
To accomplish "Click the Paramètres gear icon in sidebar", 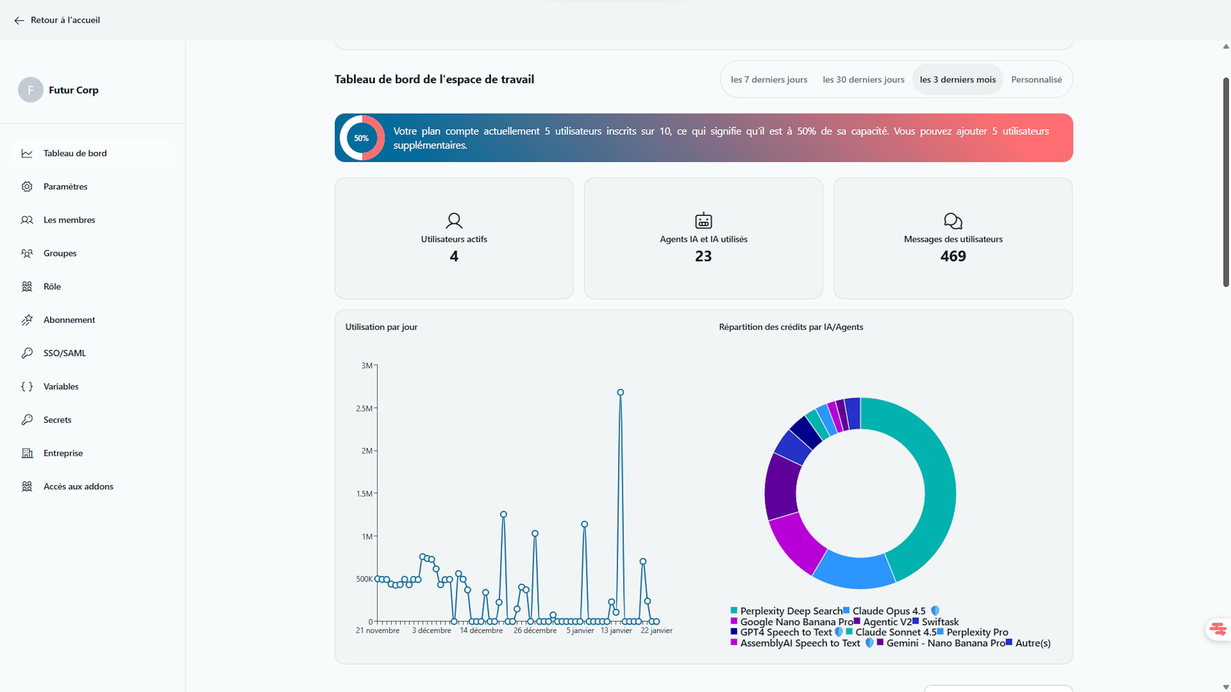I will pyautogui.click(x=27, y=187).
